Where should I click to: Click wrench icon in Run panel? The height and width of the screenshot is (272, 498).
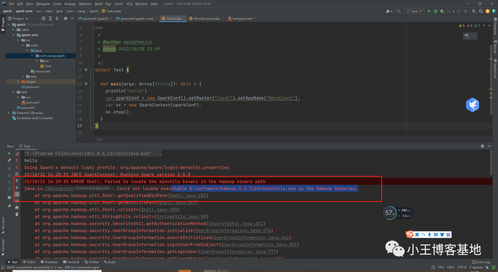tap(9, 160)
